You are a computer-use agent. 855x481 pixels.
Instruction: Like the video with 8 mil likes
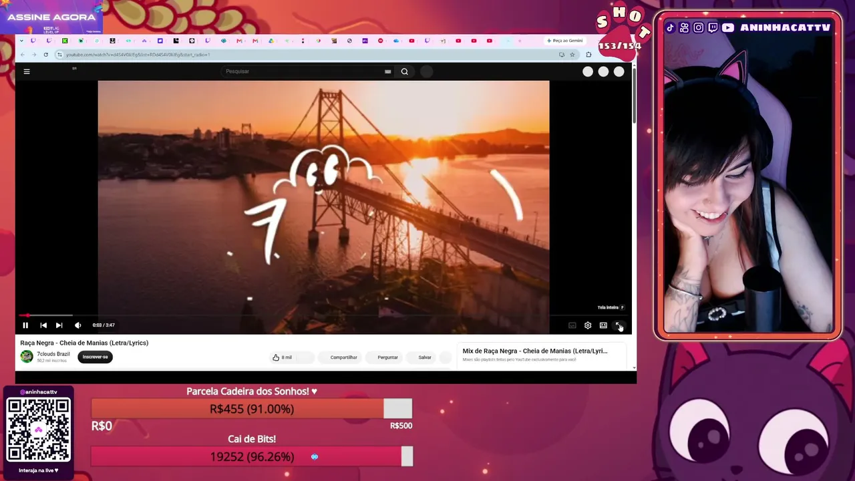click(283, 357)
